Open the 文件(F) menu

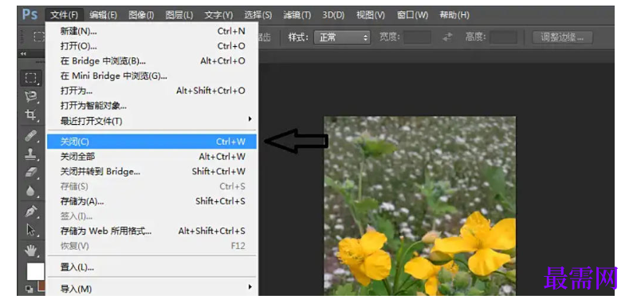coord(65,15)
